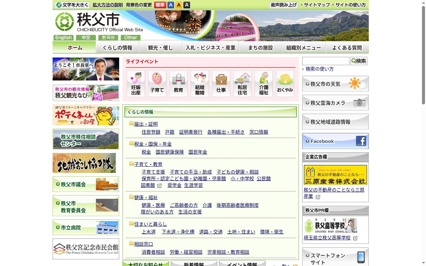Open the 税金・国保・年金 folder category
426x266 pixels.
(x=153, y=144)
